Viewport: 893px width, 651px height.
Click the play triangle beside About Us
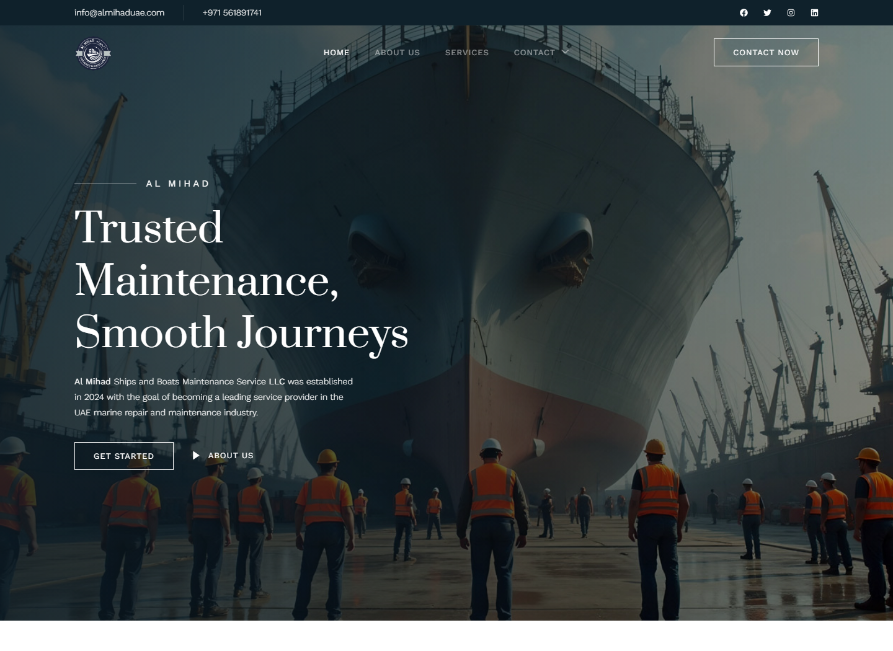click(196, 456)
